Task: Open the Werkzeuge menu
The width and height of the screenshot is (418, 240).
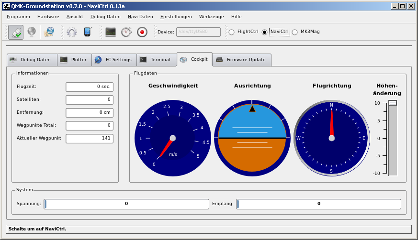Action: coord(211,16)
